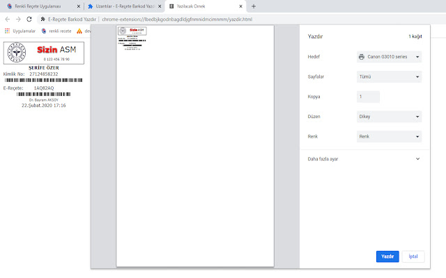
Task: Click the Yazdır dialog title
Action: click(x=315, y=36)
